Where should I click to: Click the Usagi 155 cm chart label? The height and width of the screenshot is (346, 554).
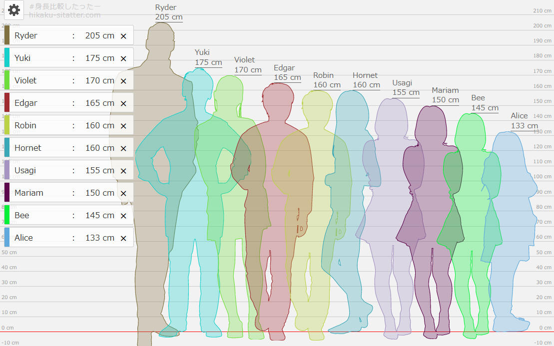[405, 88]
